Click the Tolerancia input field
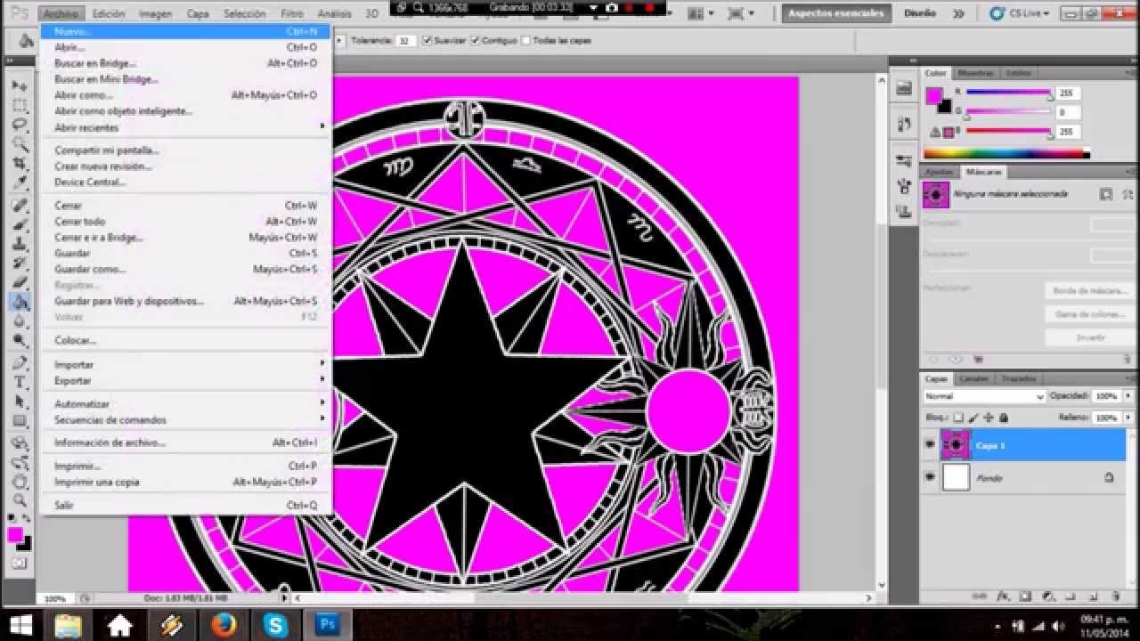Image resolution: width=1140 pixels, height=641 pixels. 406,41
